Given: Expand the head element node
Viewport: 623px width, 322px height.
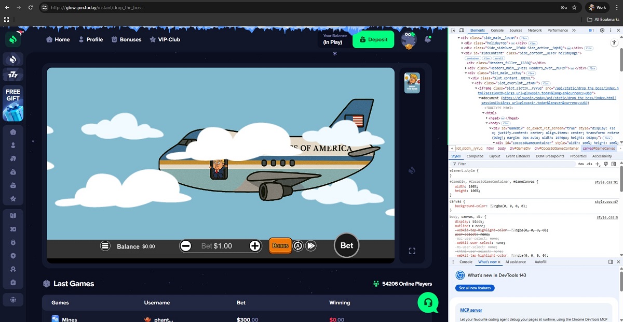Looking at the screenshot, I should tap(487, 118).
